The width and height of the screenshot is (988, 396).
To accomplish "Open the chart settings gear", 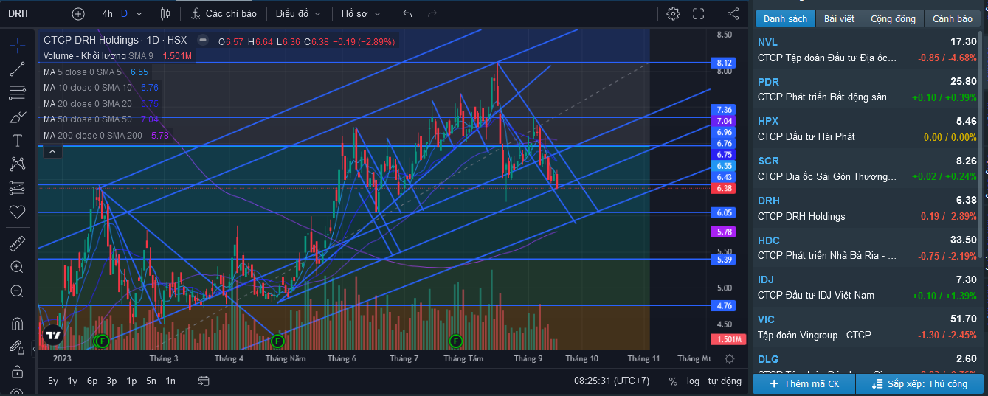I will pos(673,13).
